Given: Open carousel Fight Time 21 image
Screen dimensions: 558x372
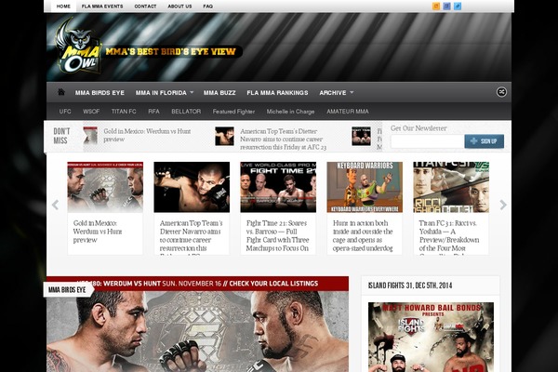Looking at the screenshot, I should 278,187.
